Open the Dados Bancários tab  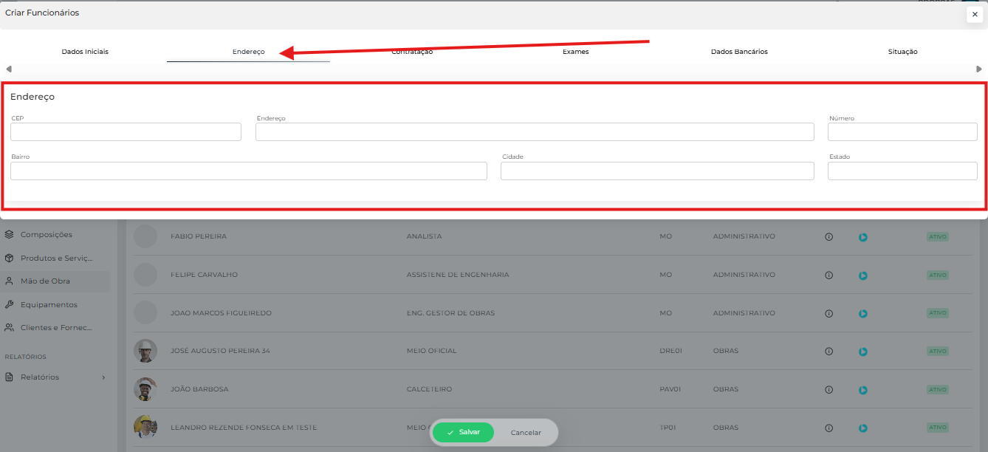click(x=739, y=52)
